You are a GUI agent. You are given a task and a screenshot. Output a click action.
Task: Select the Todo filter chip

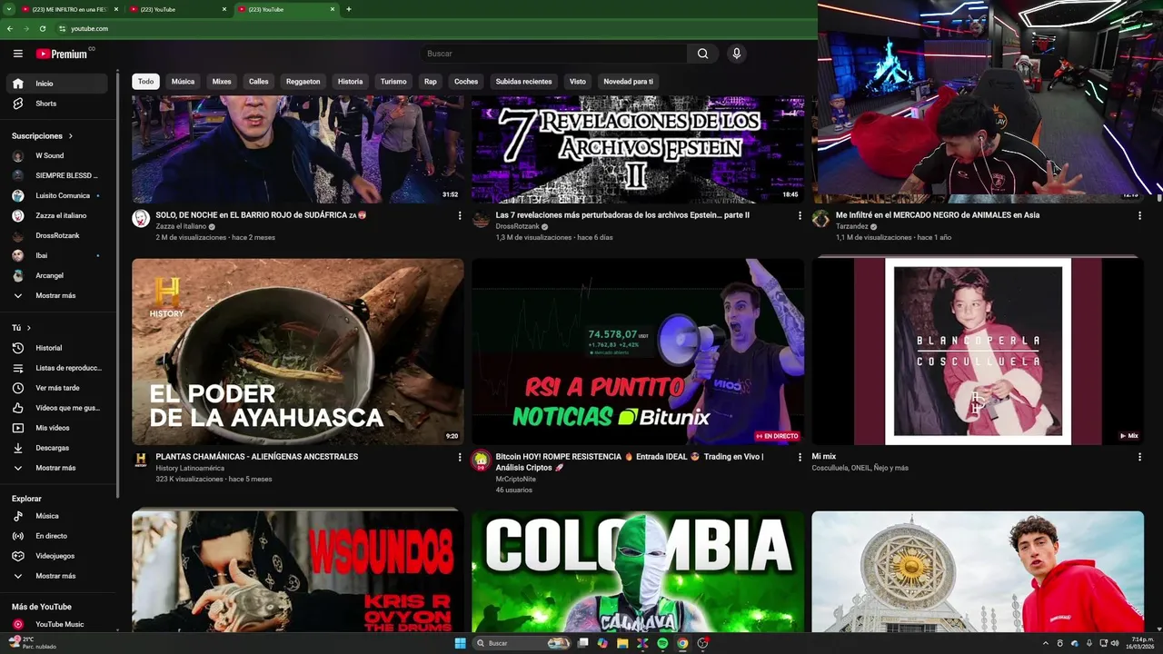click(x=145, y=82)
